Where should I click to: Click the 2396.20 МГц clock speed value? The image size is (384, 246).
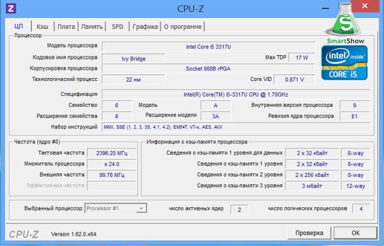(x=112, y=153)
